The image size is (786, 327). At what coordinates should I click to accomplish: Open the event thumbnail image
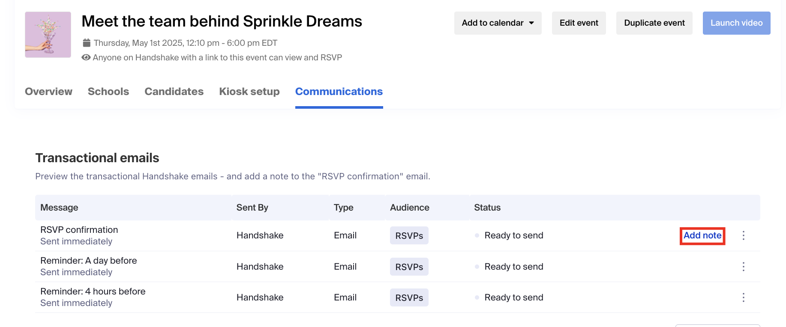pyautogui.click(x=48, y=35)
